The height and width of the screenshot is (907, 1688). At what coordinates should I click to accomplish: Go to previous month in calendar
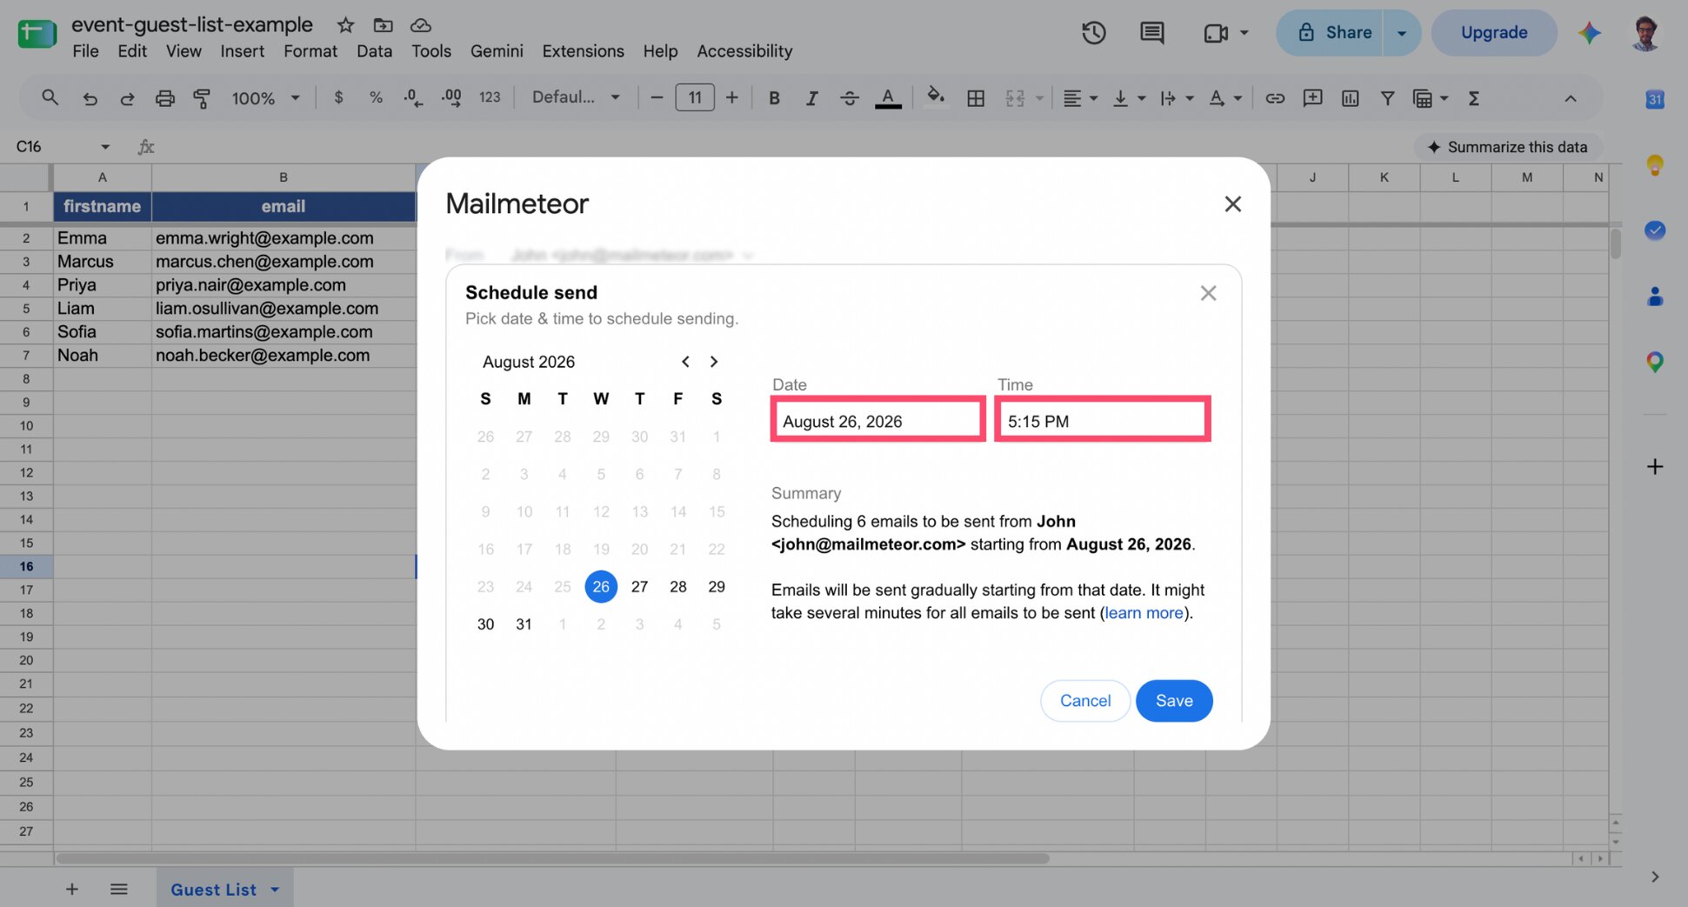point(685,362)
